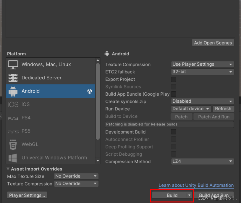The width and height of the screenshot is (241, 203).
Task: Choose the WebGL platform label
Action: pos(30,144)
